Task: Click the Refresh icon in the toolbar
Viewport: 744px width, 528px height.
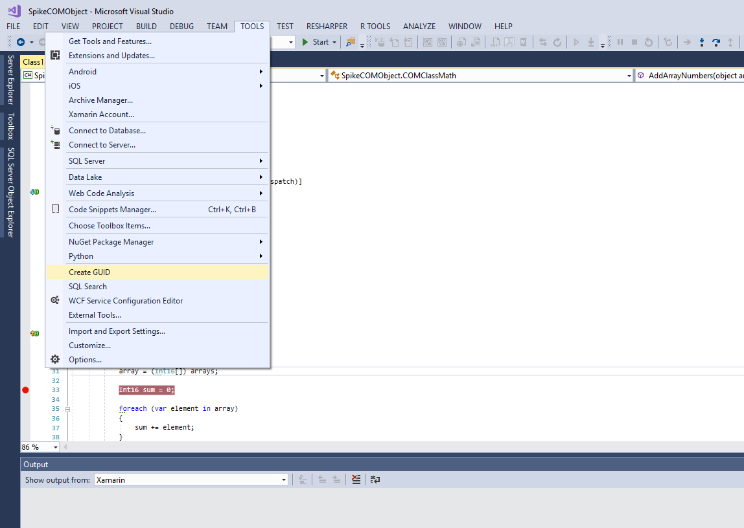Action: click(557, 42)
